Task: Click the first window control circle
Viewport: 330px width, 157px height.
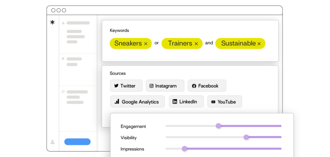Action: pos(53,10)
